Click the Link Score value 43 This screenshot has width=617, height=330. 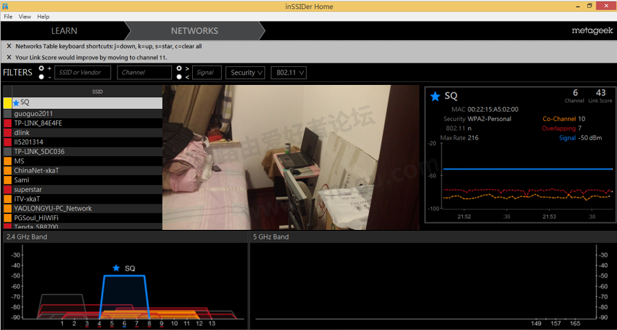[x=600, y=93]
